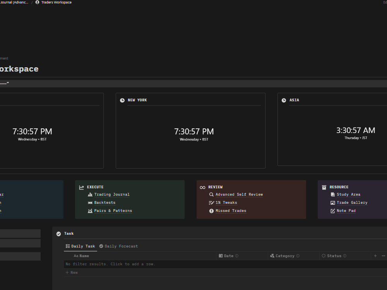The image size is (387, 290).
Task: Click the New York clock time 7:30:57 PM
Action: click(194, 131)
